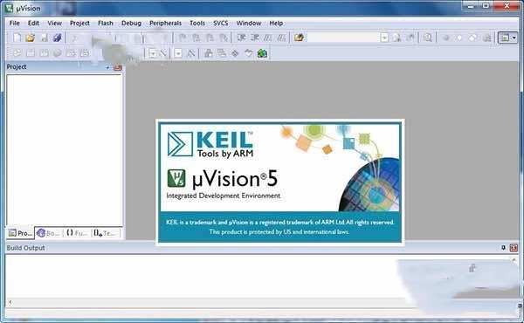This screenshot has width=524, height=323.
Task: Open the Edit menu
Action: pyautogui.click(x=33, y=23)
